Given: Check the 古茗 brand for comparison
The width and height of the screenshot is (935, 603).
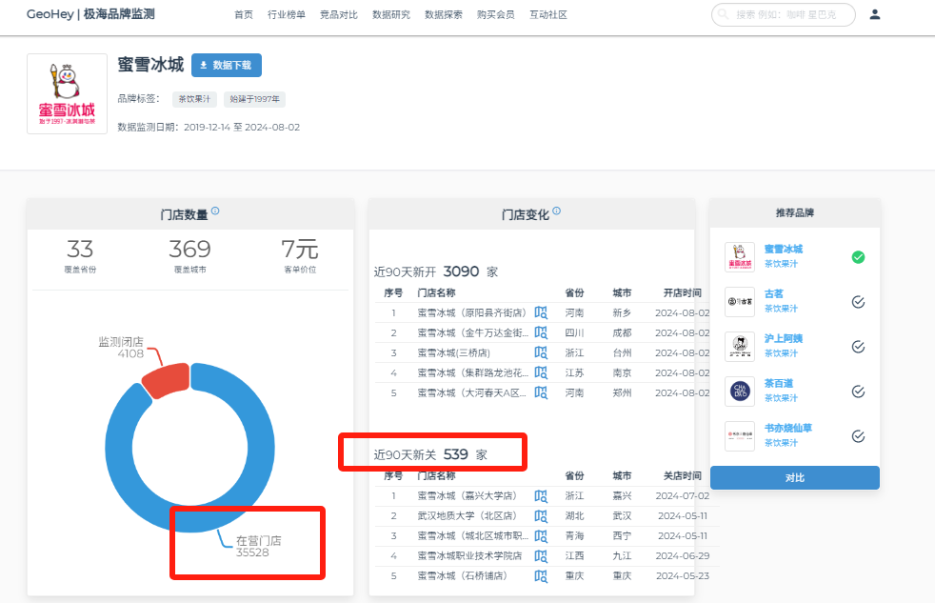Looking at the screenshot, I should click(x=858, y=302).
